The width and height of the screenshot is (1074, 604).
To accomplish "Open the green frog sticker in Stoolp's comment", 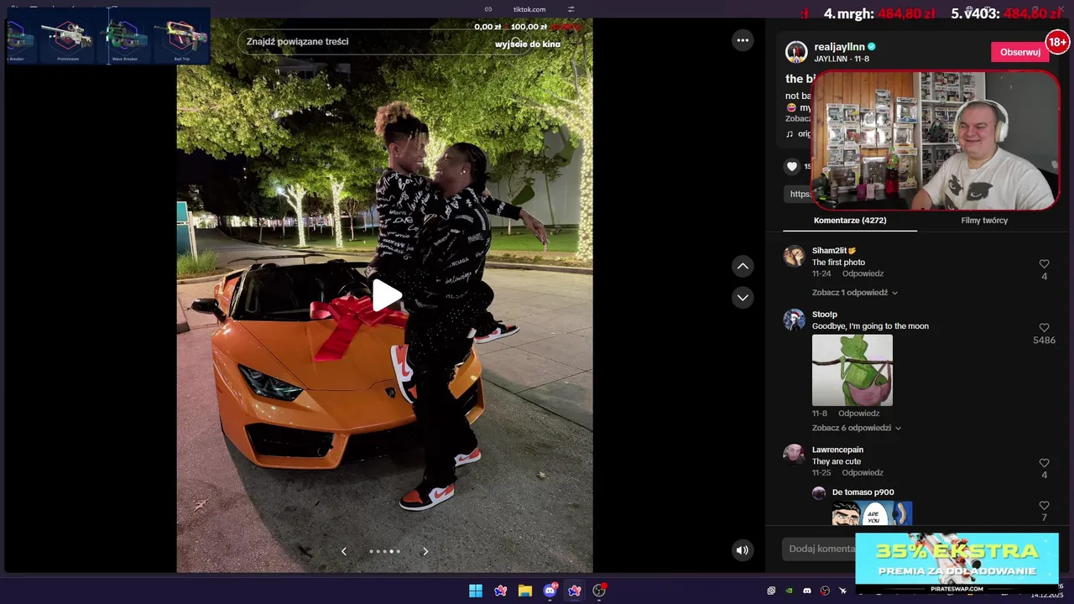I will click(852, 370).
